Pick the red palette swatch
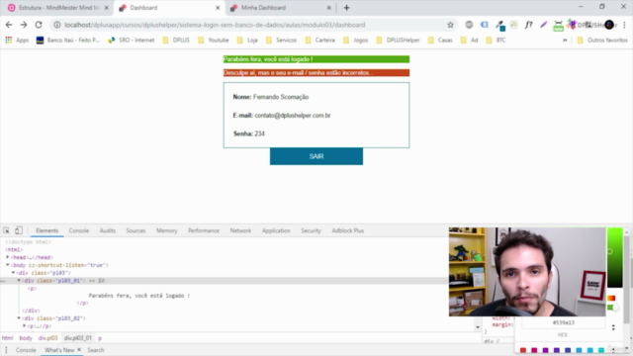The height and width of the screenshot is (356, 633). [x=523, y=350]
